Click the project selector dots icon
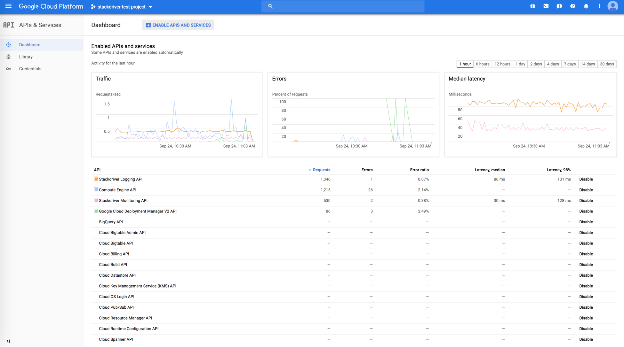 click(x=93, y=7)
